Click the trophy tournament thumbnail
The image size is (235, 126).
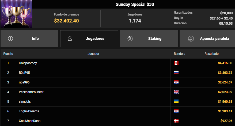(x=16, y=14)
